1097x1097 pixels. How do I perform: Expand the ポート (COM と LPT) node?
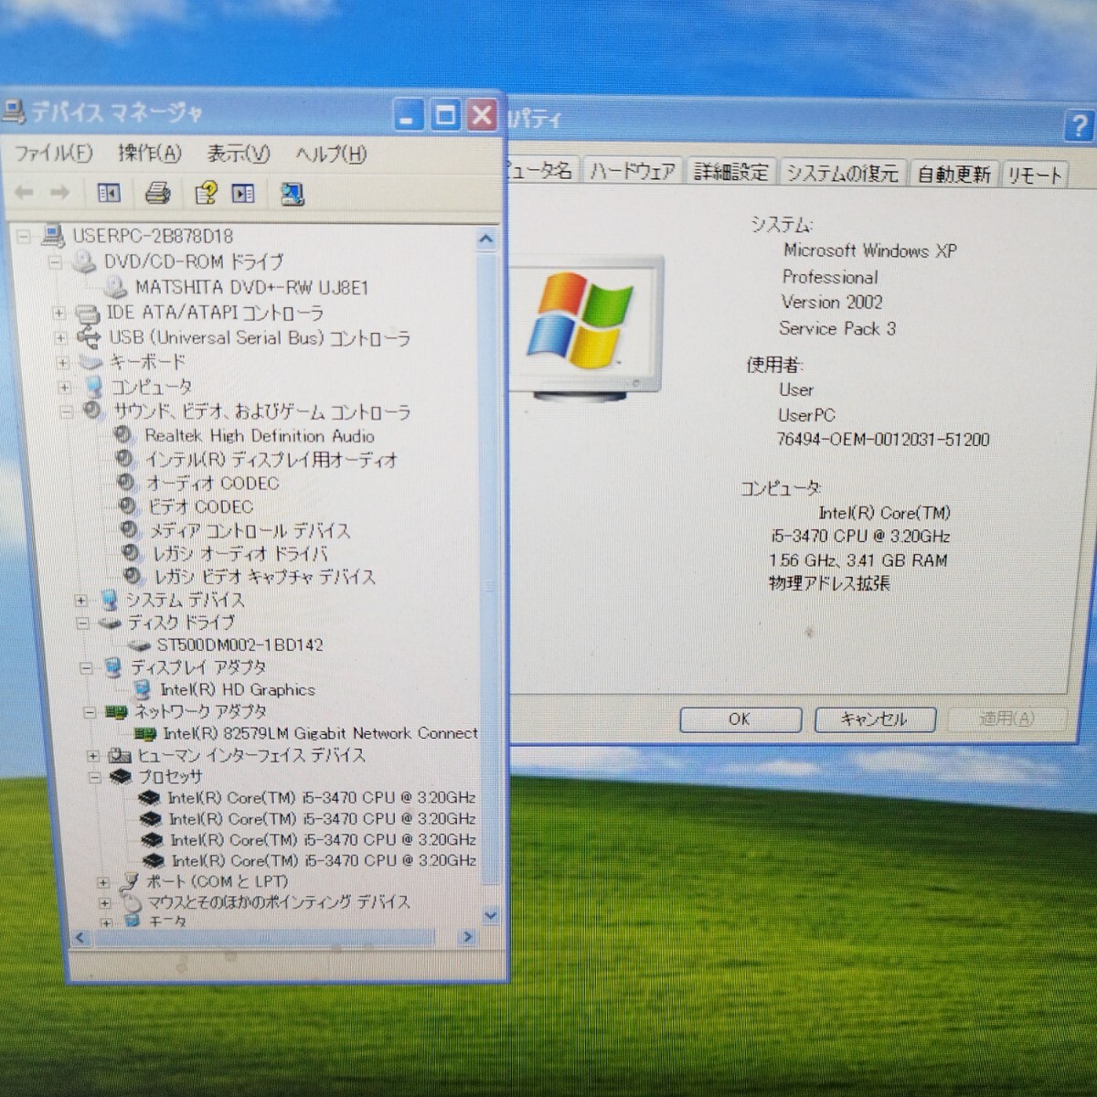pos(103,883)
